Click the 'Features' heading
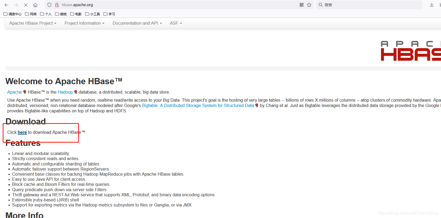 [23, 143]
